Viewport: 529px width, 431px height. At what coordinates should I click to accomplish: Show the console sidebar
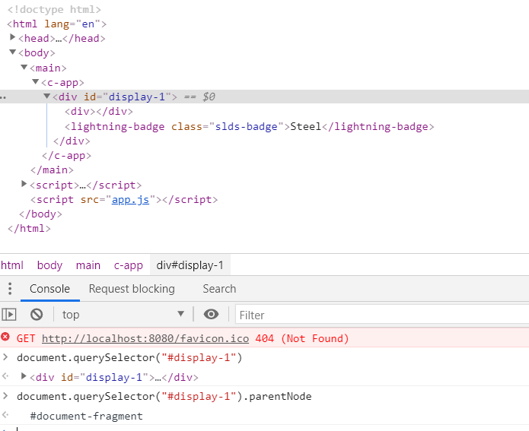click(x=9, y=315)
